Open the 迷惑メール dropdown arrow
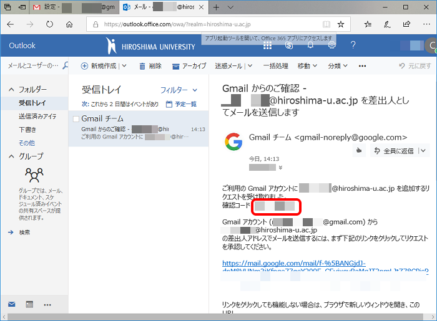The image size is (437, 321). [250, 66]
